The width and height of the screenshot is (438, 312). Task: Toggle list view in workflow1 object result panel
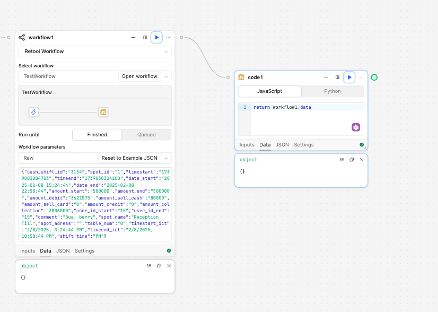point(149,266)
